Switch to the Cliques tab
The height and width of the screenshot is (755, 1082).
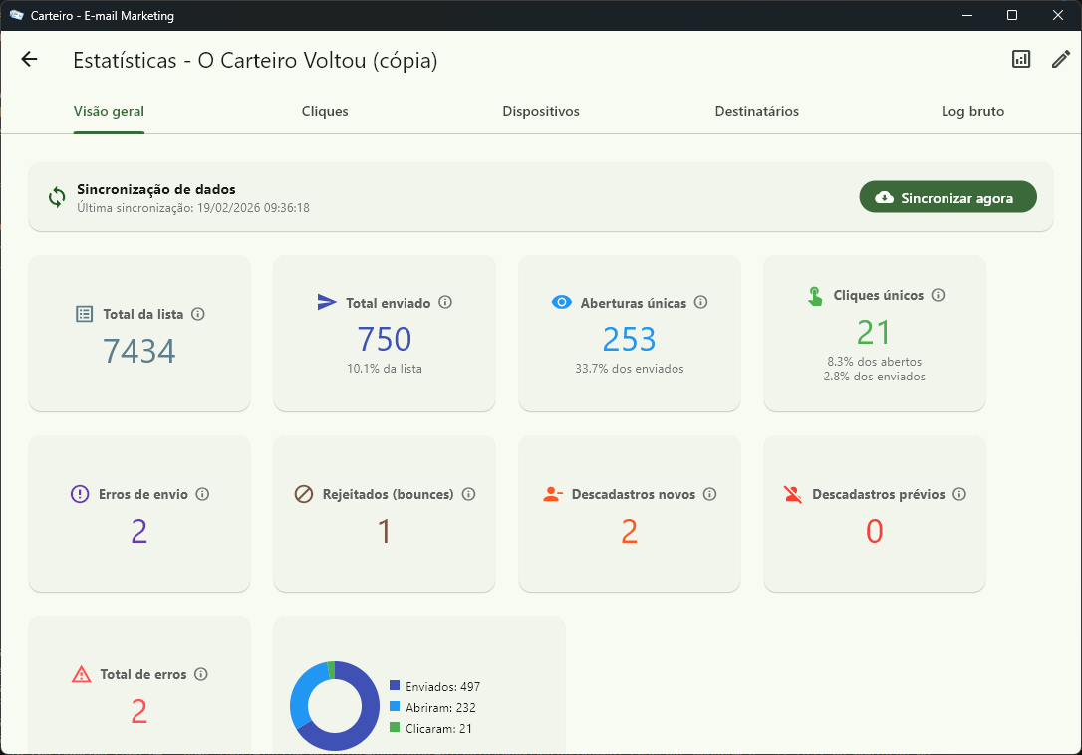coord(325,112)
